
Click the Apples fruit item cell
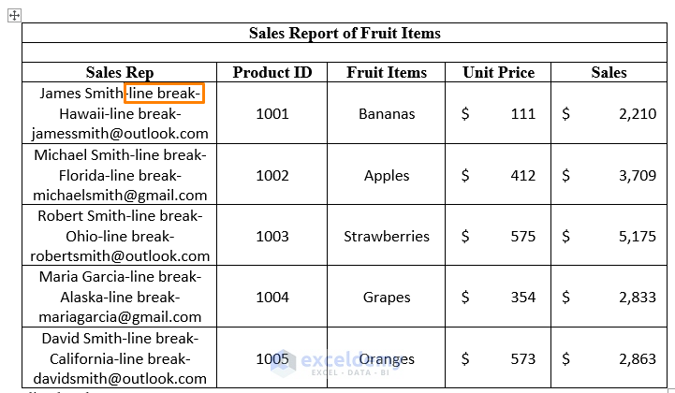coord(386,175)
